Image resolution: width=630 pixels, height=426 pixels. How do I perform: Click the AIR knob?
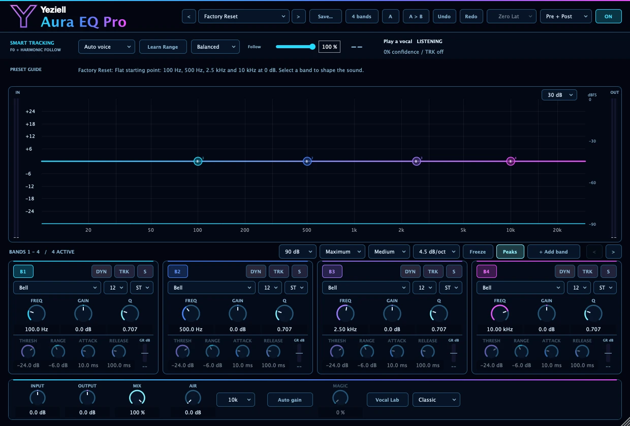pos(193,398)
